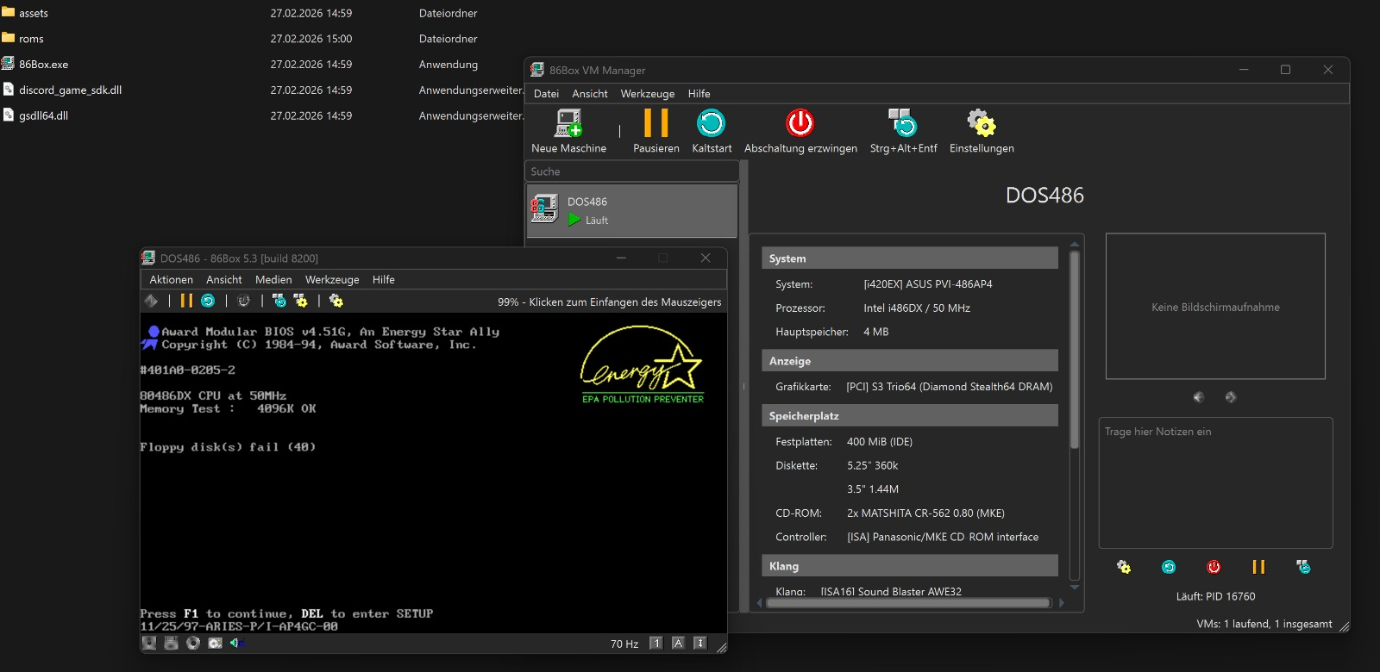
Task: Click the processor value 'Intel i486DX / 50 MHz'
Action: pyautogui.click(x=917, y=308)
